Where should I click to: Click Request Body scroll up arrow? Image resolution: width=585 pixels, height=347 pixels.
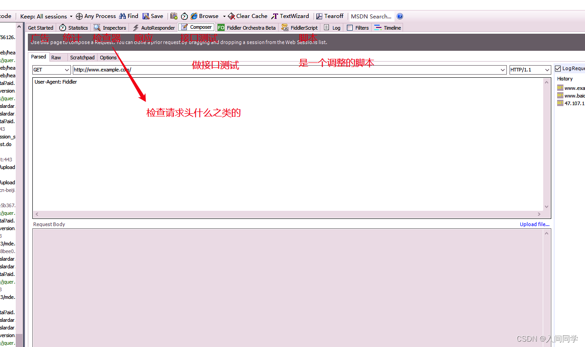(x=547, y=233)
